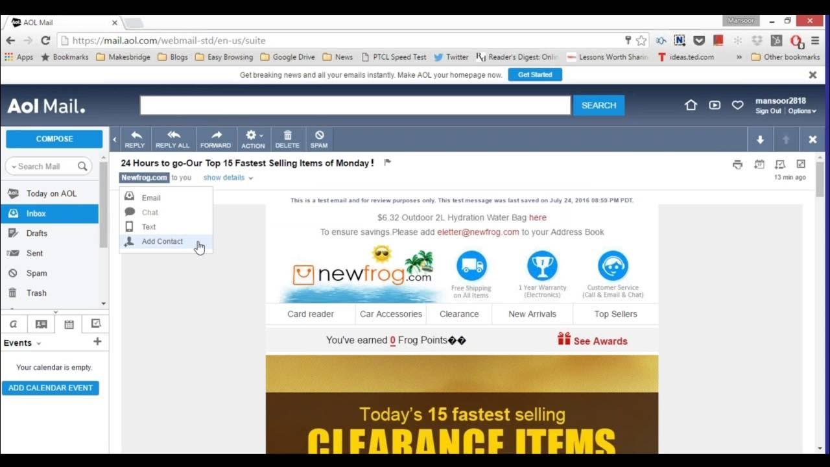Expand Search Mail options chevron
Viewport: 830px width, 467px height.
coord(14,167)
